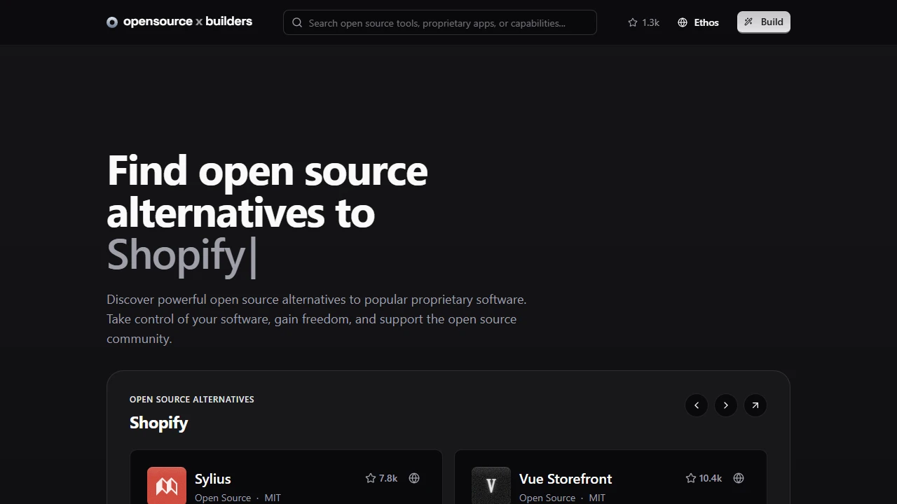
Task: Click the globe icon next to Ethos
Action: (682, 22)
